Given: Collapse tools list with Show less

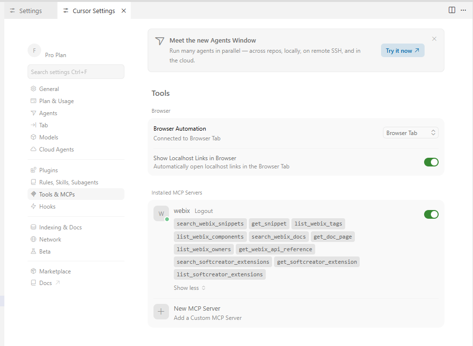Looking at the screenshot, I should 189,288.
